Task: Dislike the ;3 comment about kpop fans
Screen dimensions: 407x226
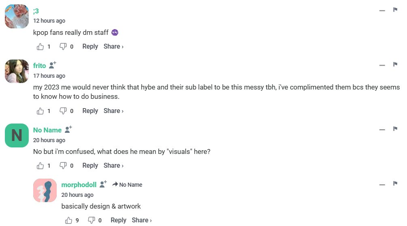Action: tap(63, 47)
